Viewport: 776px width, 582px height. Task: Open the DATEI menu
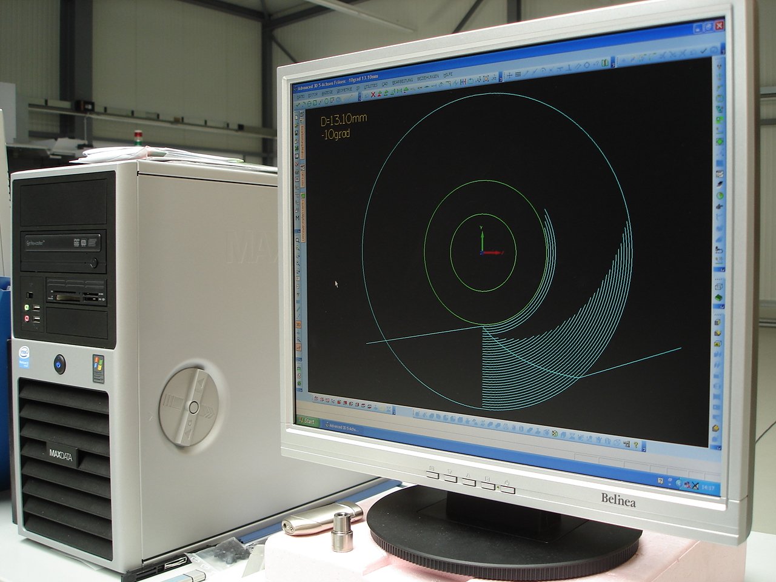click(301, 97)
